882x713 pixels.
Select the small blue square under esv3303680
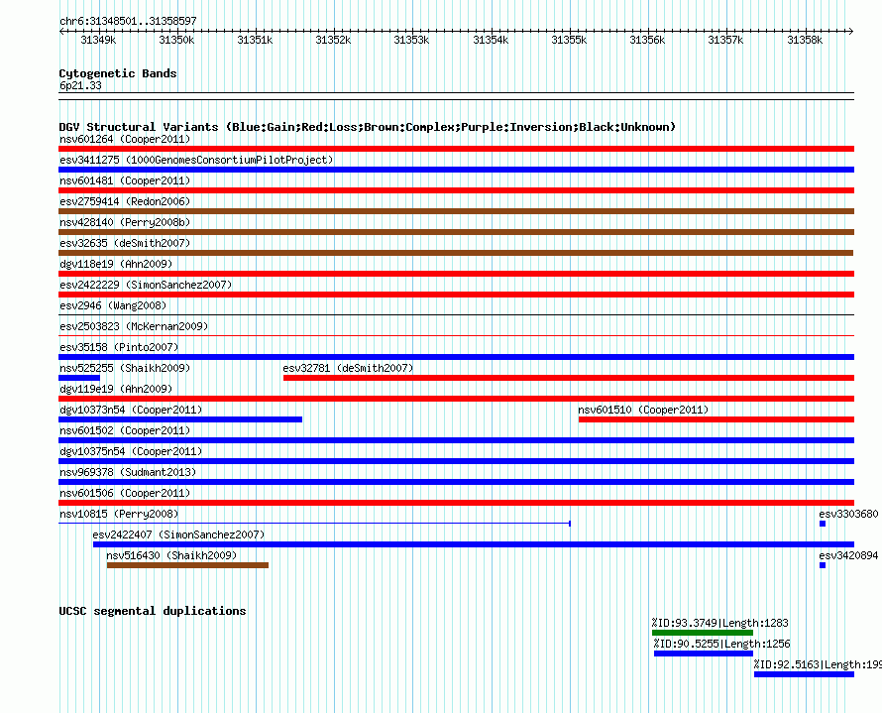[823, 524]
